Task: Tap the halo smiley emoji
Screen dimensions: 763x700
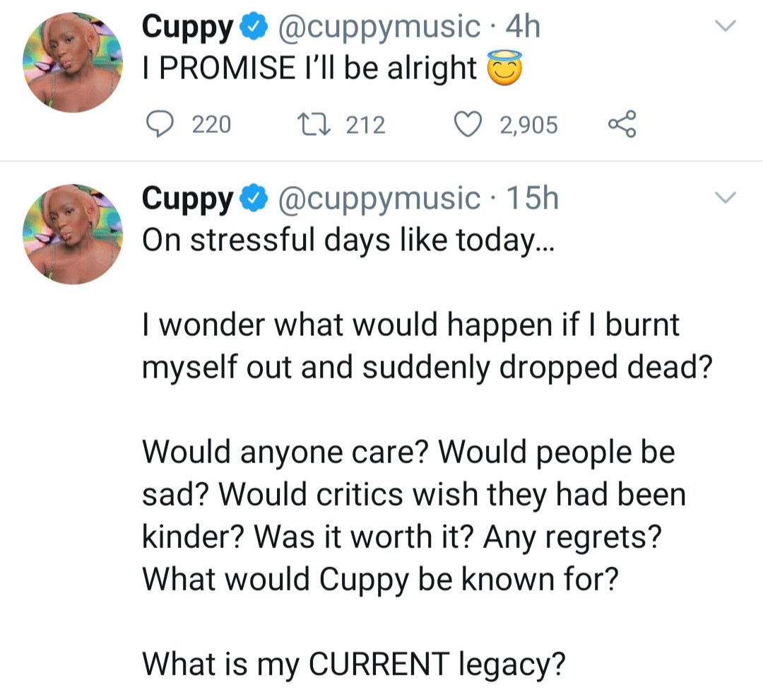Action: 504,68
